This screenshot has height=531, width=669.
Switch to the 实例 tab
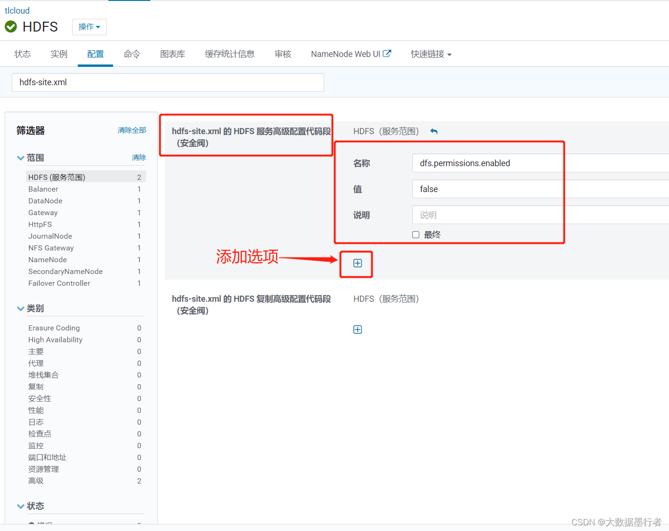(x=58, y=54)
